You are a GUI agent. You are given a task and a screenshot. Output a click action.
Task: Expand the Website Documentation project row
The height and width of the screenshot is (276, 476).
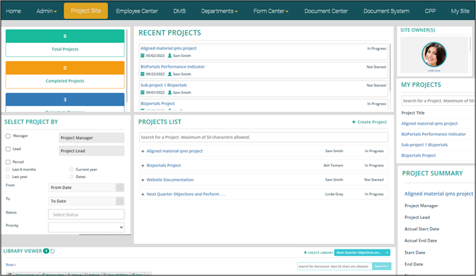point(143,180)
